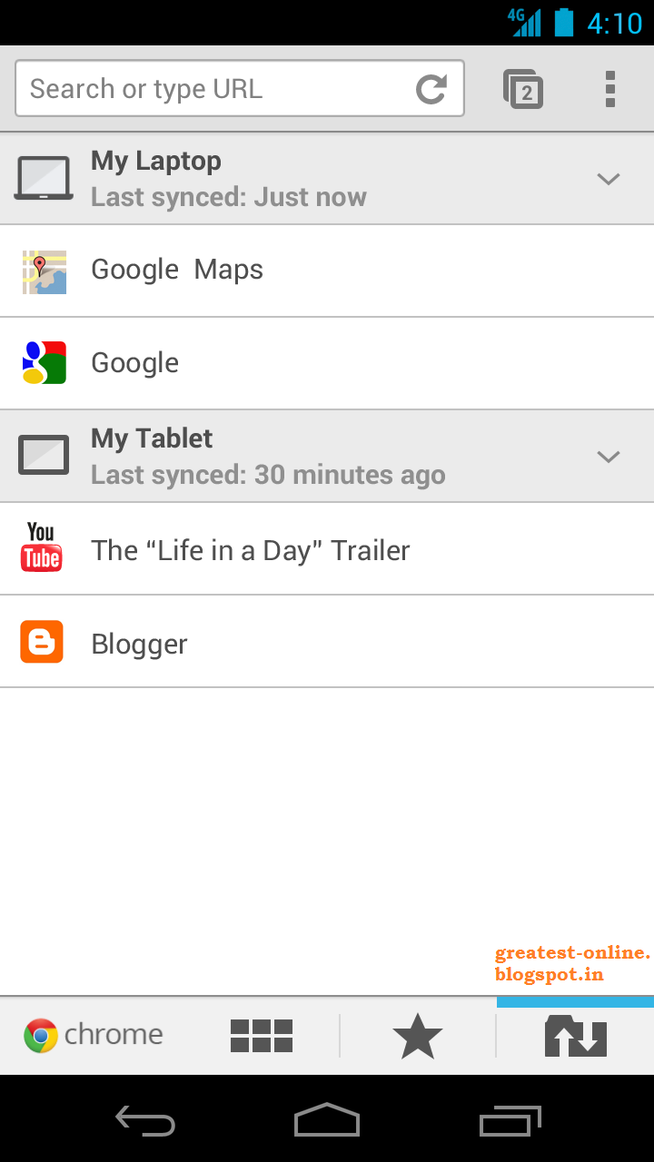The image size is (654, 1162).
Task: Reload the page with refresh icon
Action: click(431, 89)
